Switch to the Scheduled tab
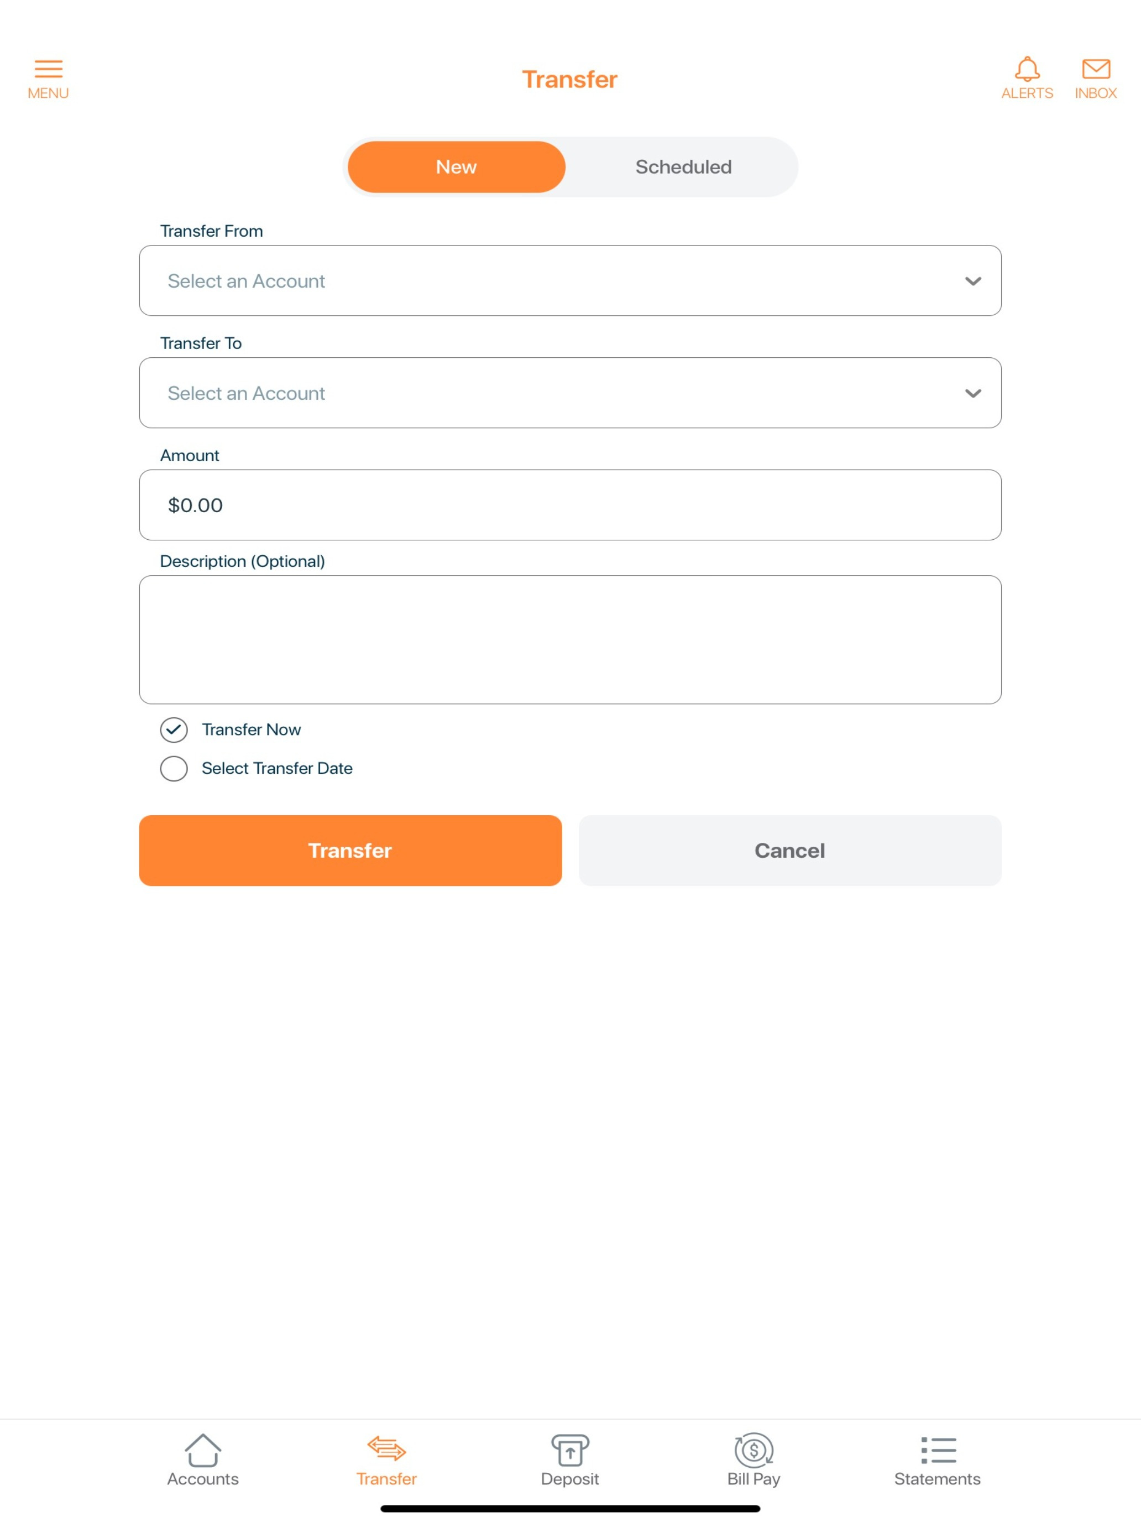Viewport: 1141px width, 1522px height. click(684, 167)
